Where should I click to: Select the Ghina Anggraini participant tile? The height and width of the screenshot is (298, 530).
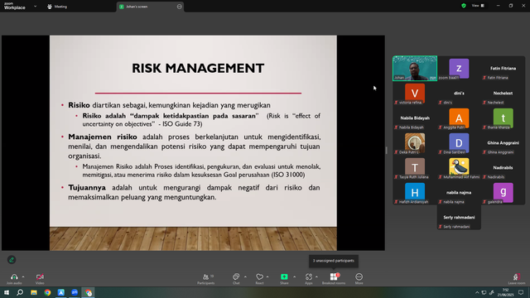[x=503, y=143]
